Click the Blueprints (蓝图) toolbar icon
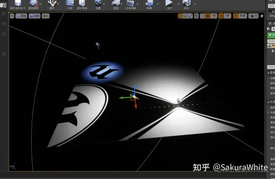Viewport: 275px width, 179px height. (x=116, y=3)
